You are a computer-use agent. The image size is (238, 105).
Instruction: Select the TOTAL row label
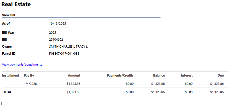pos(7,92)
